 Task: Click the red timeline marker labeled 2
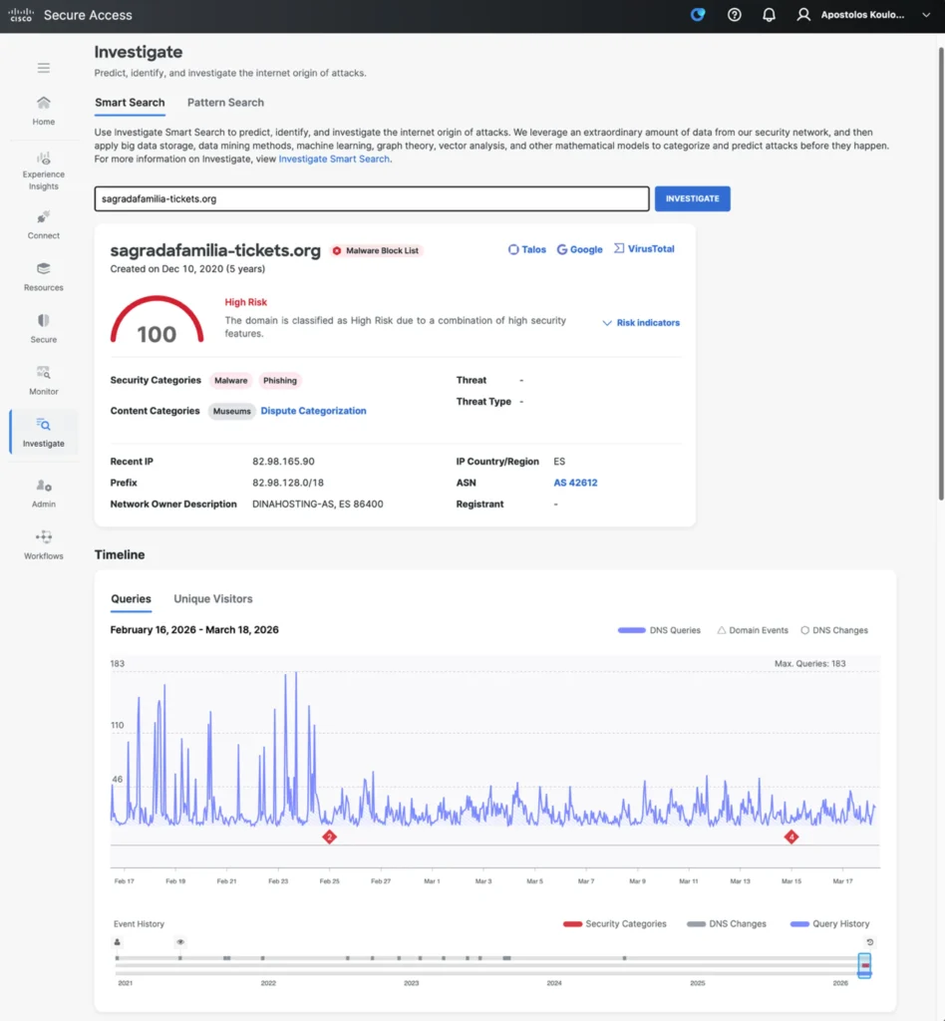pos(330,837)
